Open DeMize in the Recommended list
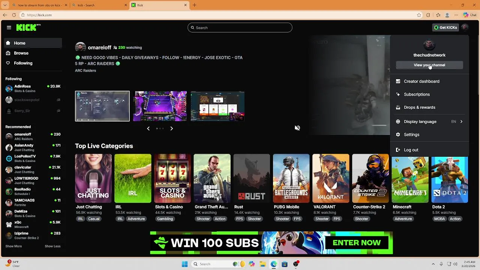Image resolution: width=480 pixels, height=270 pixels. tap(33, 213)
